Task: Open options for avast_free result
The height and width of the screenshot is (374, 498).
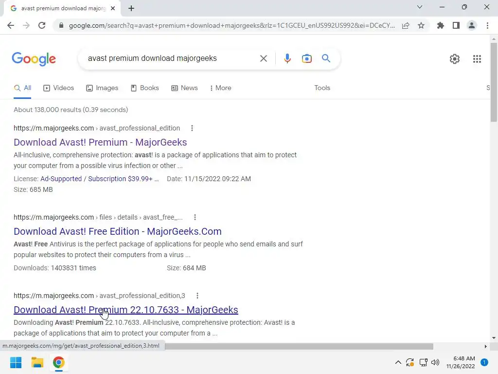Action: 195,217
